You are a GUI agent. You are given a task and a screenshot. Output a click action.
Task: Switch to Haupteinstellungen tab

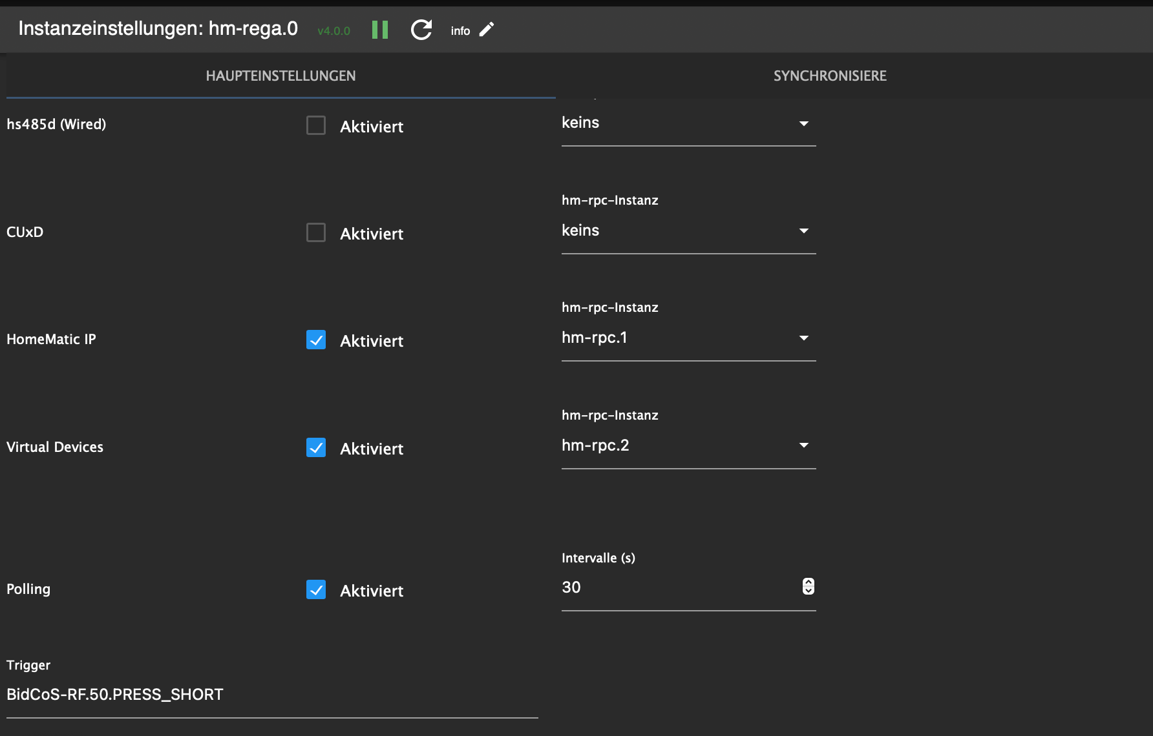[x=280, y=76]
